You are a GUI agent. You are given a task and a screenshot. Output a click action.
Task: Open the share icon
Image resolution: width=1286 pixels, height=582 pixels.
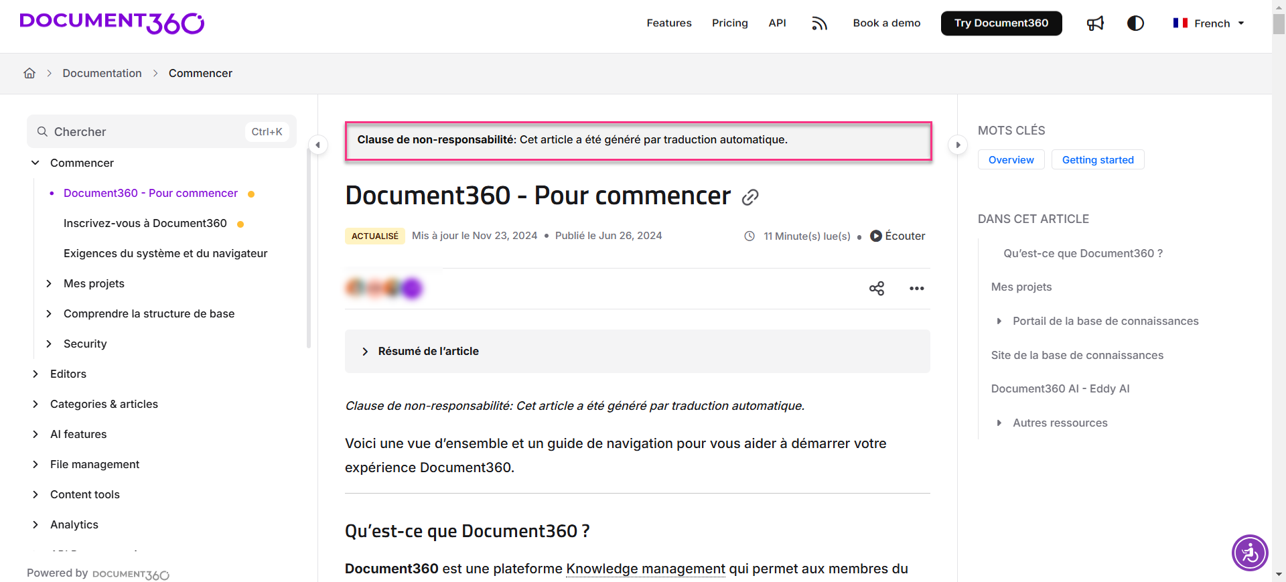point(877,288)
